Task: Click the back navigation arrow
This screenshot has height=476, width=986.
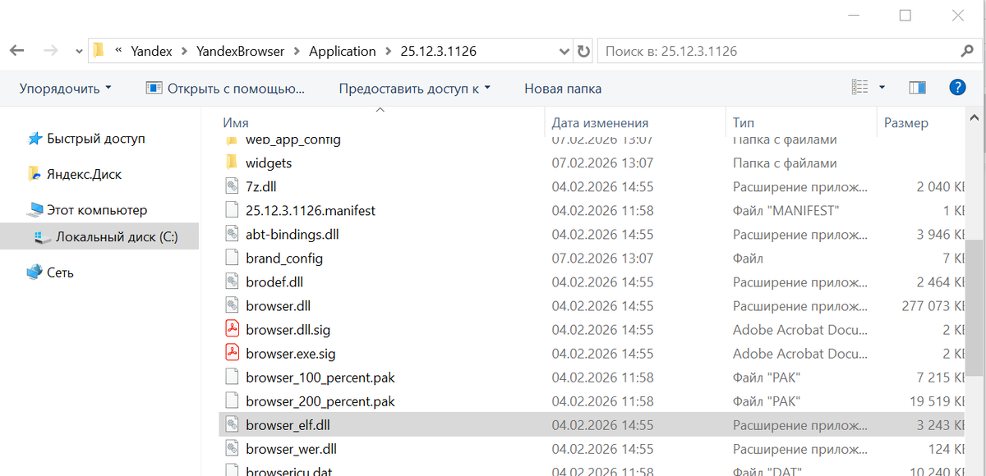Action: coord(16,50)
